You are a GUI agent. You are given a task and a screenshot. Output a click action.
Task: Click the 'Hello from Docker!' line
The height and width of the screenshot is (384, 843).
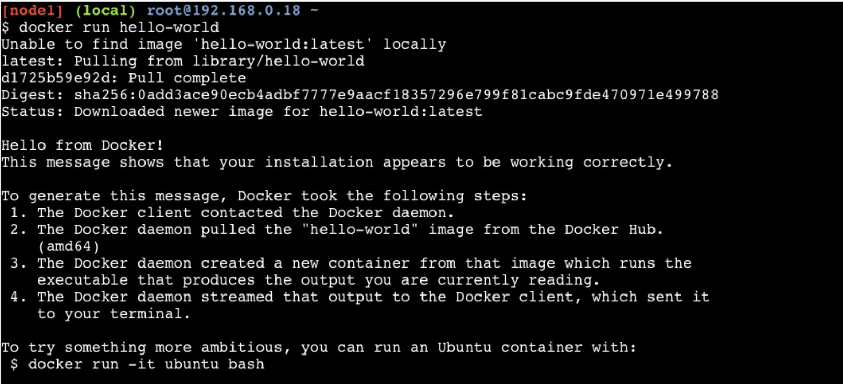point(82,145)
